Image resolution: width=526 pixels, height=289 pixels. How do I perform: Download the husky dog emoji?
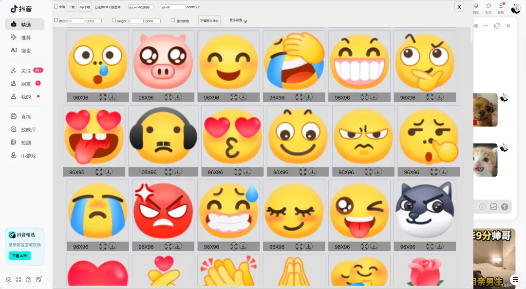(439, 246)
